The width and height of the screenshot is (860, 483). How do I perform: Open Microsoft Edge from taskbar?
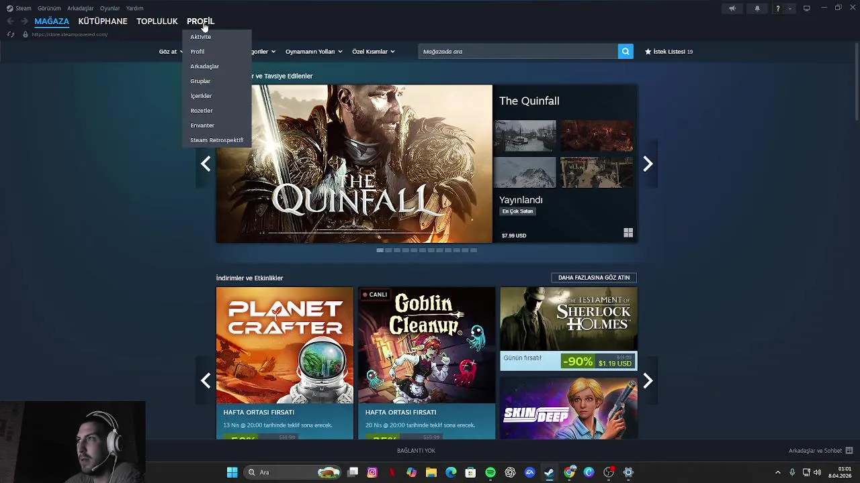pyautogui.click(x=451, y=472)
